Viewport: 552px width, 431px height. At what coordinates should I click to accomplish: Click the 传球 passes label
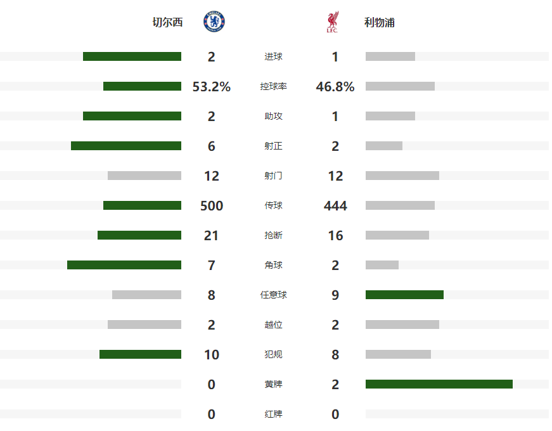(273, 205)
